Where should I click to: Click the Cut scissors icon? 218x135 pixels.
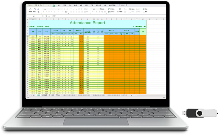coord(38,9)
